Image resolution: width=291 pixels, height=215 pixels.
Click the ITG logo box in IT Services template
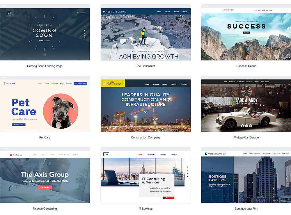click(106, 154)
